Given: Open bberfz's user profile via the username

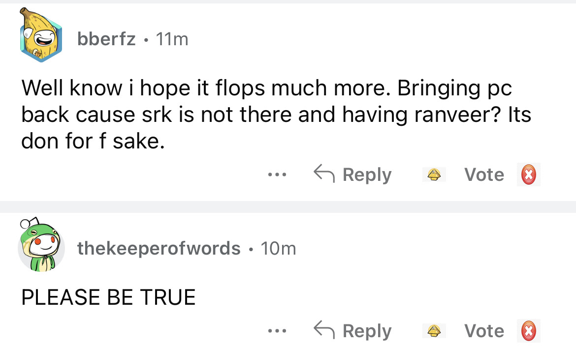Looking at the screenshot, I should 106,39.
